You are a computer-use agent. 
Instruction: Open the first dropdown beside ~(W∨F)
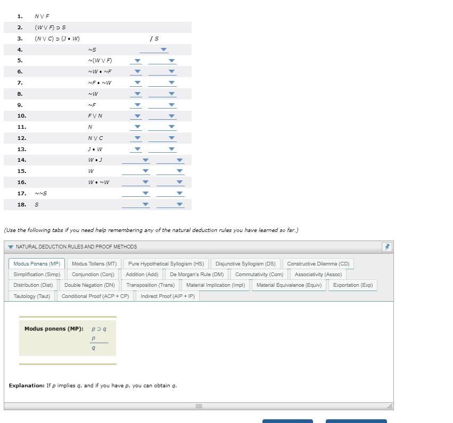(137, 60)
